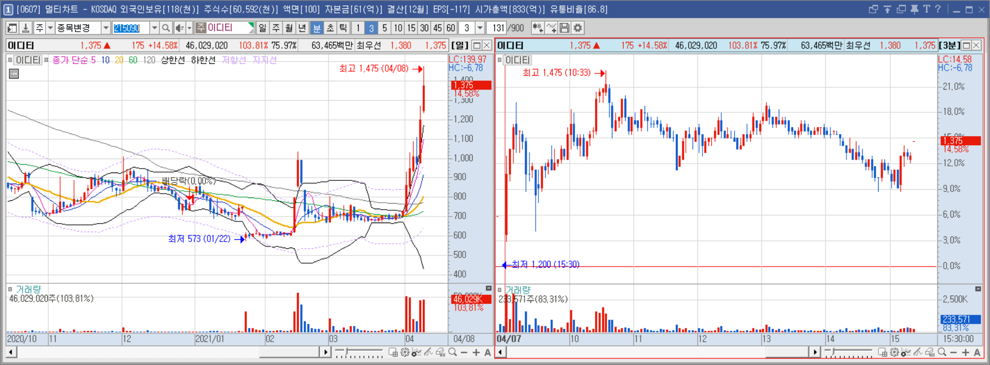Click the save chart floppy icon in toolbar

click(x=565, y=28)
